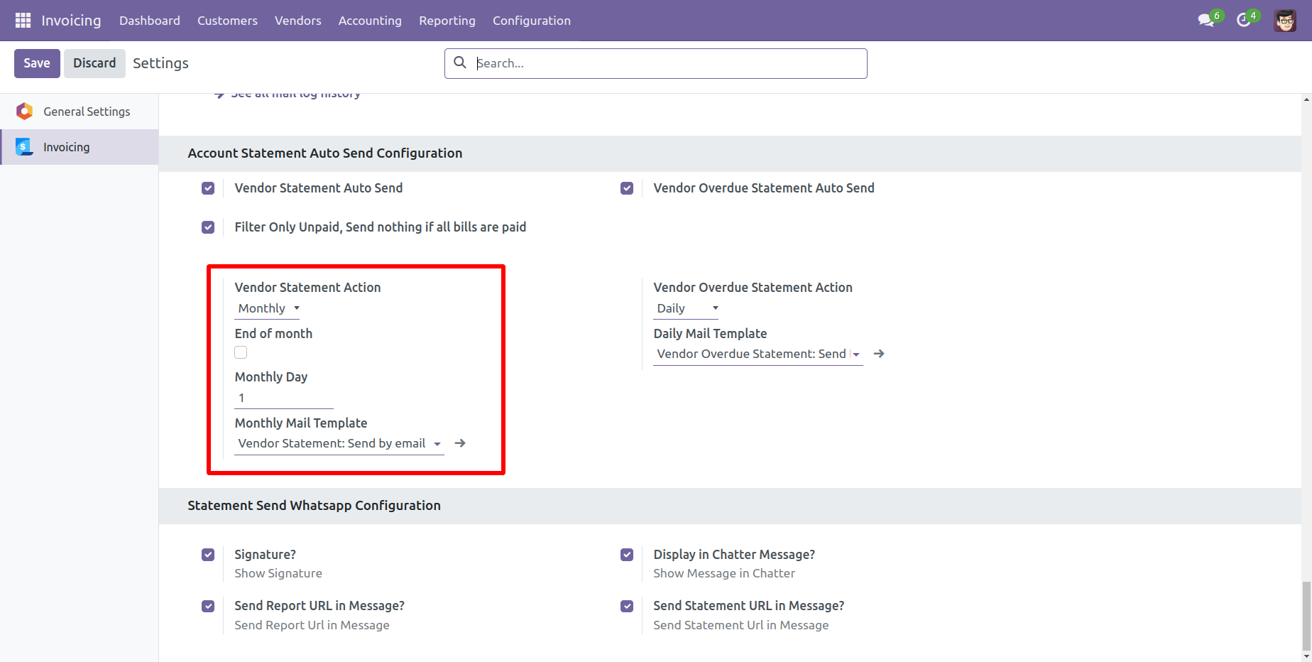Click the Settings breadcrumb title
The width and height of the screenshot is (1312, 662).
point(161,63)
